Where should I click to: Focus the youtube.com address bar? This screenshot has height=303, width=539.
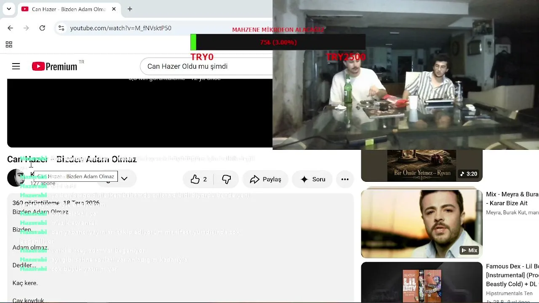point(164,28)
